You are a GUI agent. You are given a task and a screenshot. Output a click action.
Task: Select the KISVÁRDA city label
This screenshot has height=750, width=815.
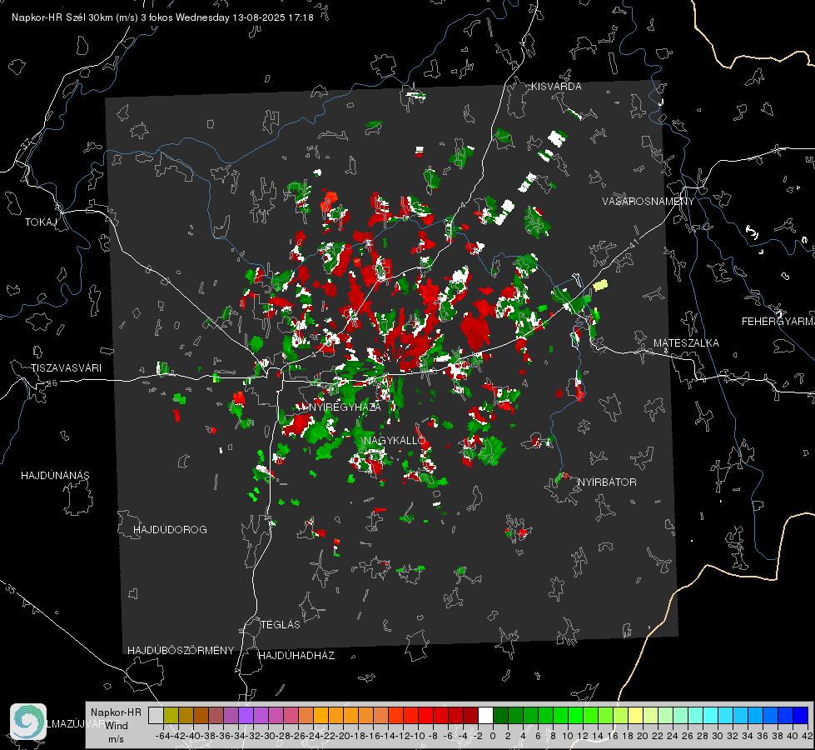coord(556,87)
